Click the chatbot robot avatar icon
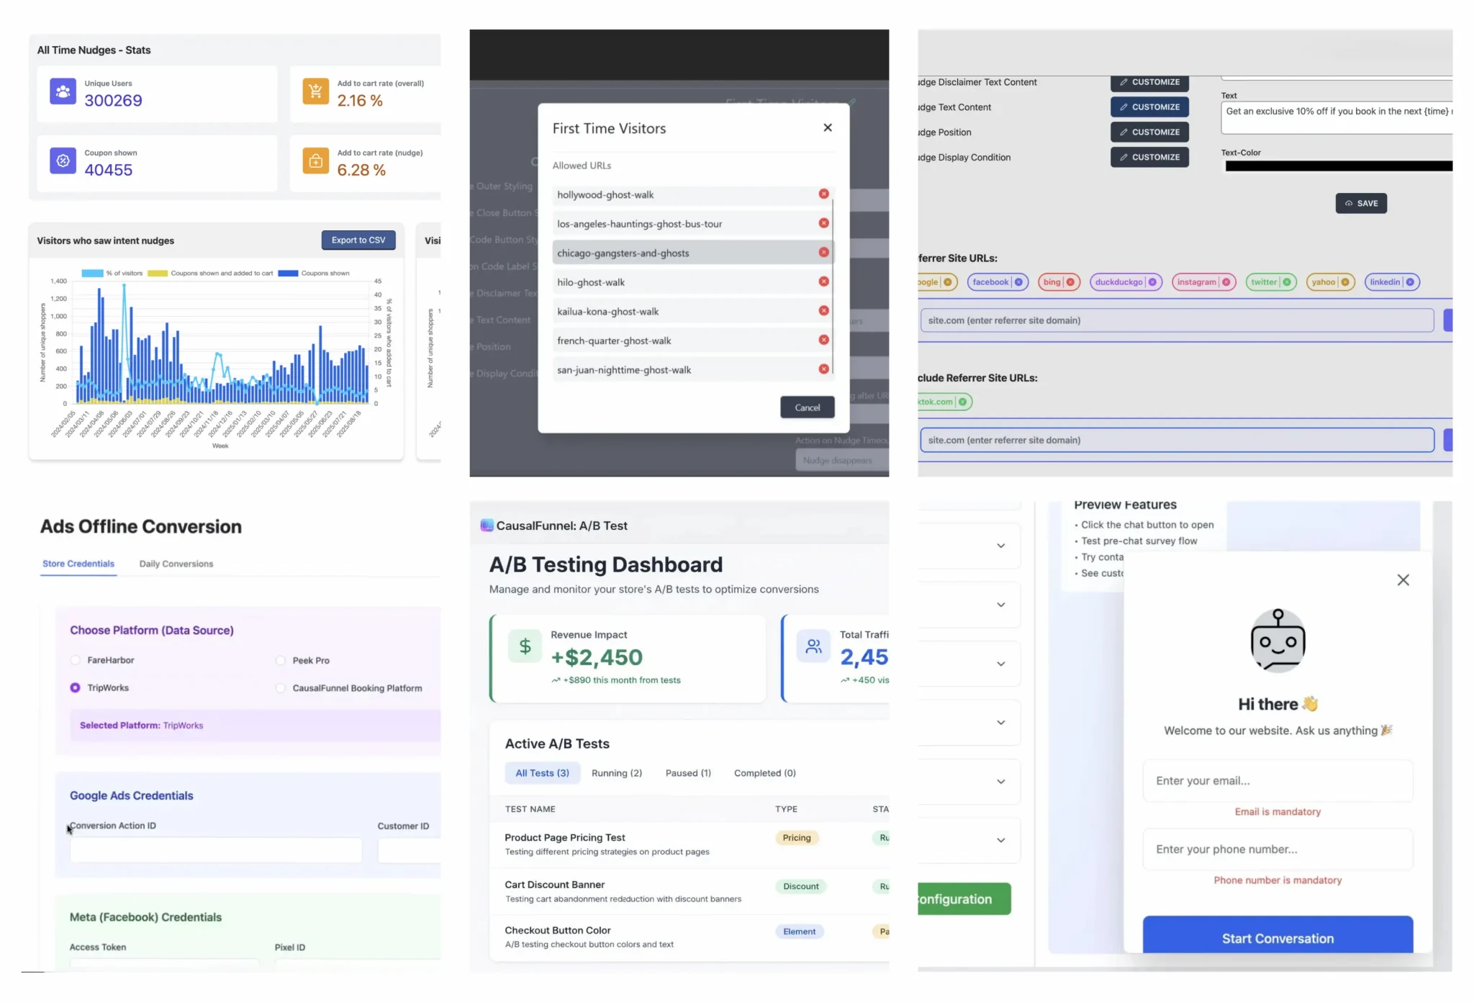The height and width of the screenshot is (1002, 1474). tap(1278, 641)
